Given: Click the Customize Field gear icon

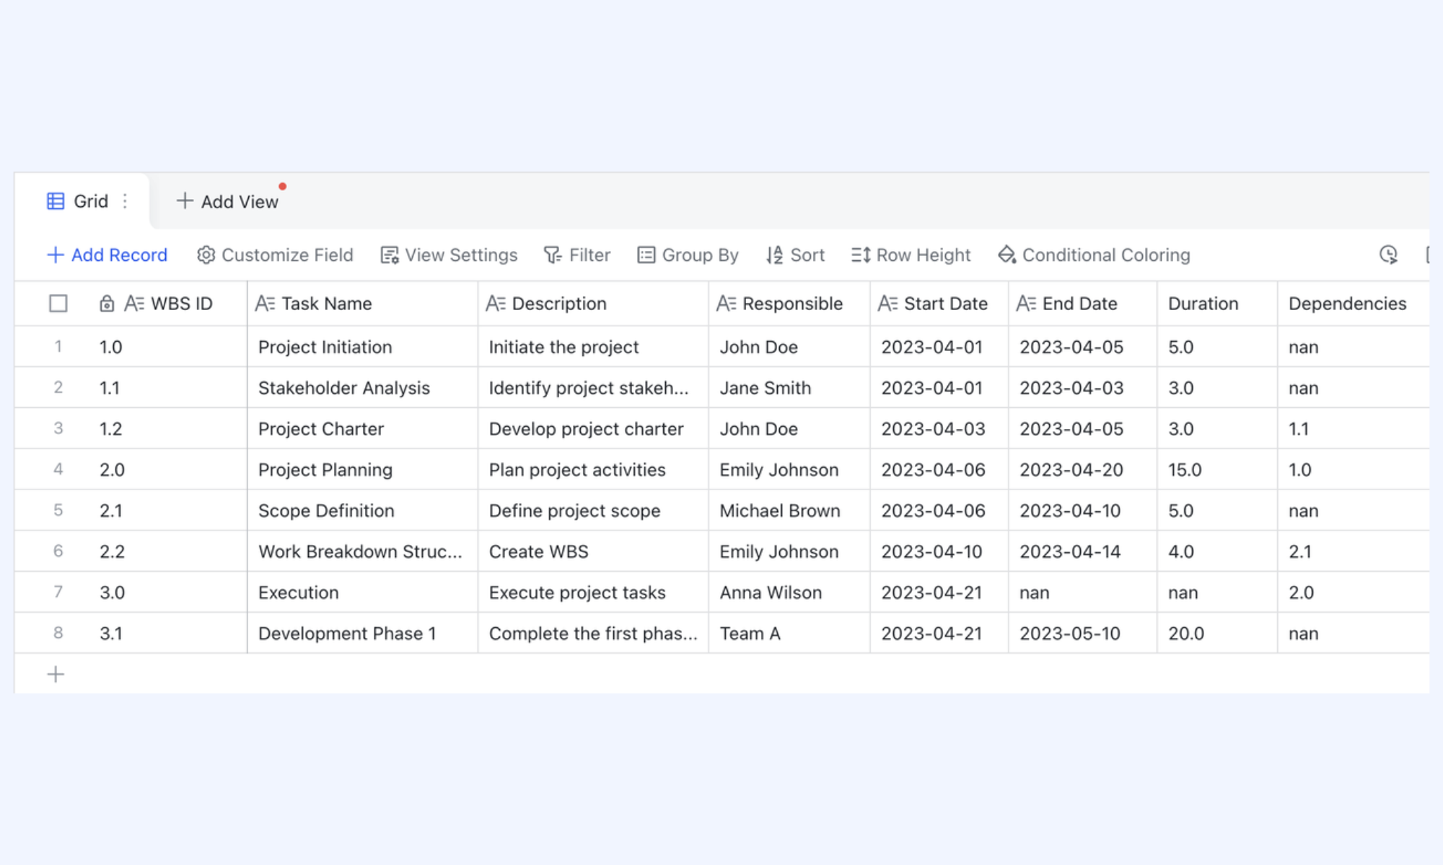Looking at the screenshot, I should (x=206, y=255).
